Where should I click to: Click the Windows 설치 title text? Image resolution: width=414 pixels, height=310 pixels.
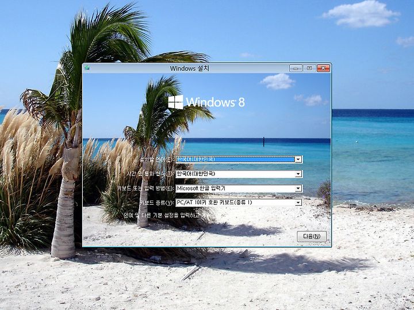click(190, 68)
